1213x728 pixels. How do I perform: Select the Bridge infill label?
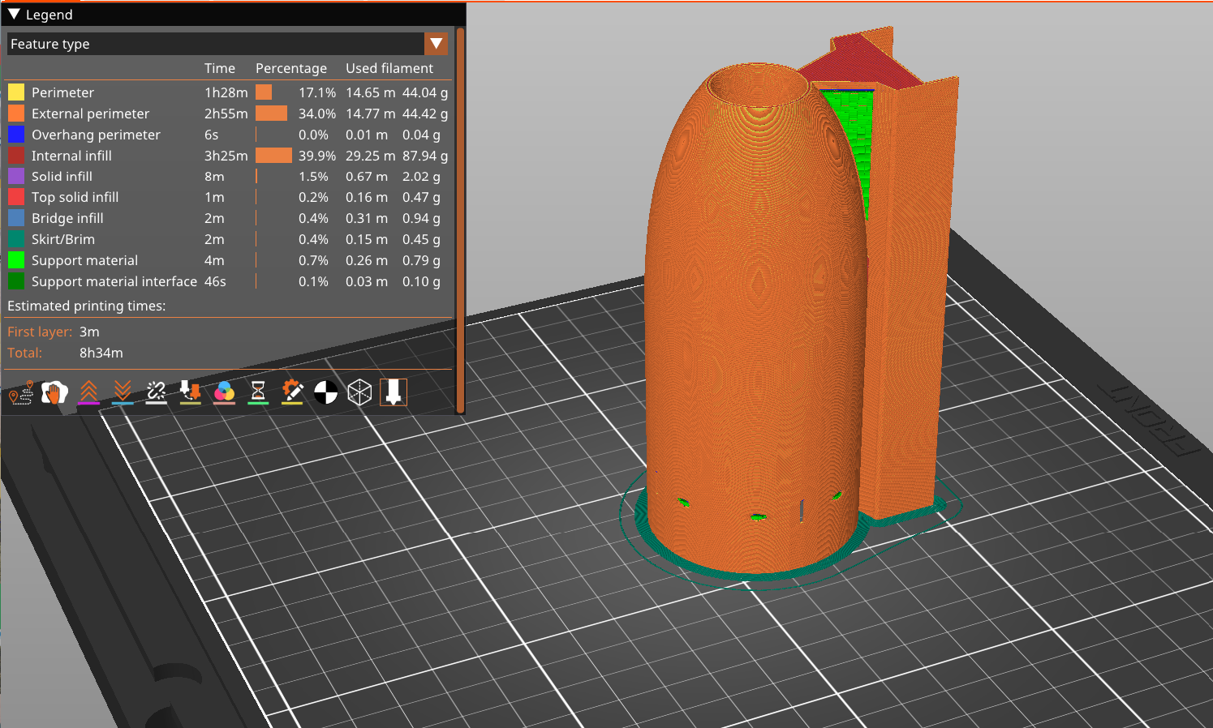point(67,218)
